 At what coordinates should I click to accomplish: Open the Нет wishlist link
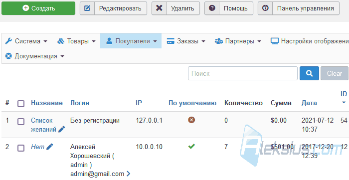coord(37,147)
